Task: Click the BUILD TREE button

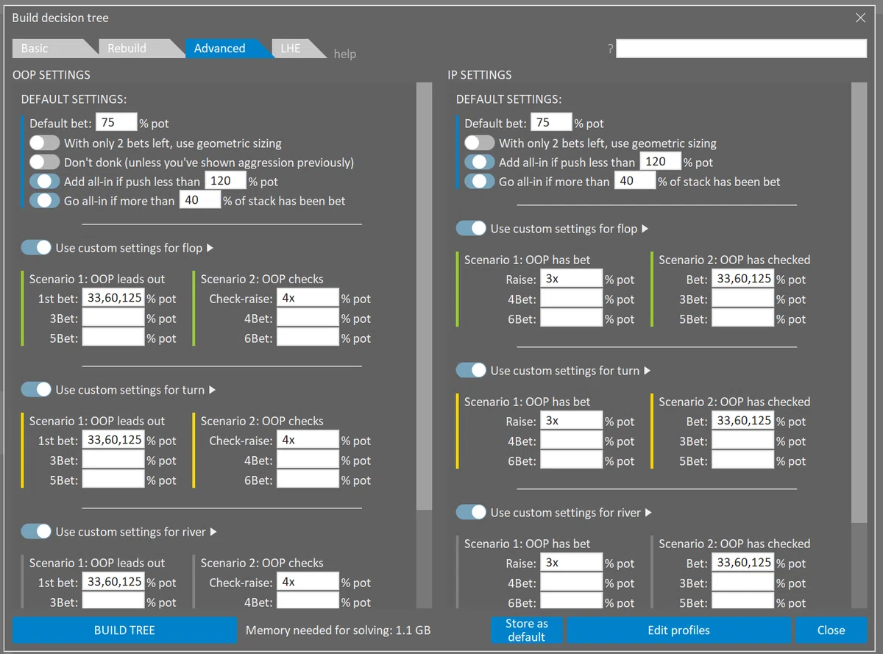Action: [x=124, y=630]
